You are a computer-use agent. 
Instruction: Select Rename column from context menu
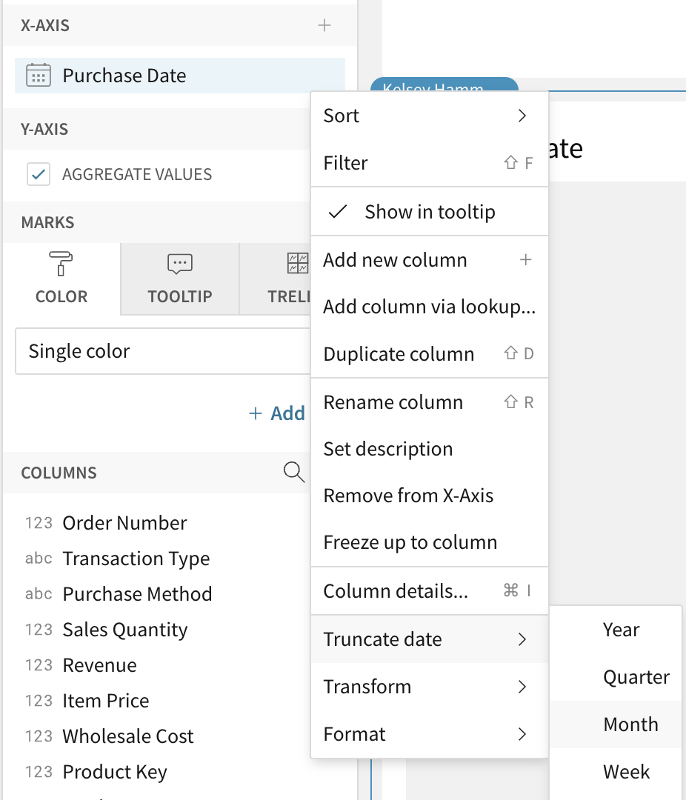(393, 402)
